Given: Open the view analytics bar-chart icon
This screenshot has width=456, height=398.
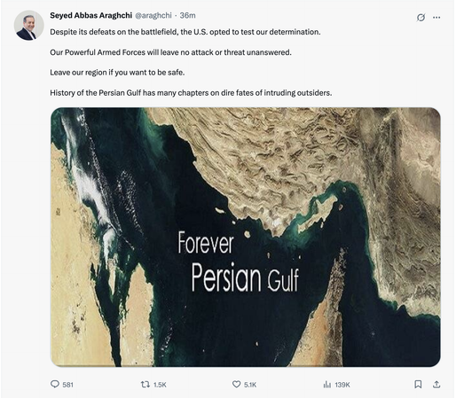Looking at the screenshot, I should [327, 385].
